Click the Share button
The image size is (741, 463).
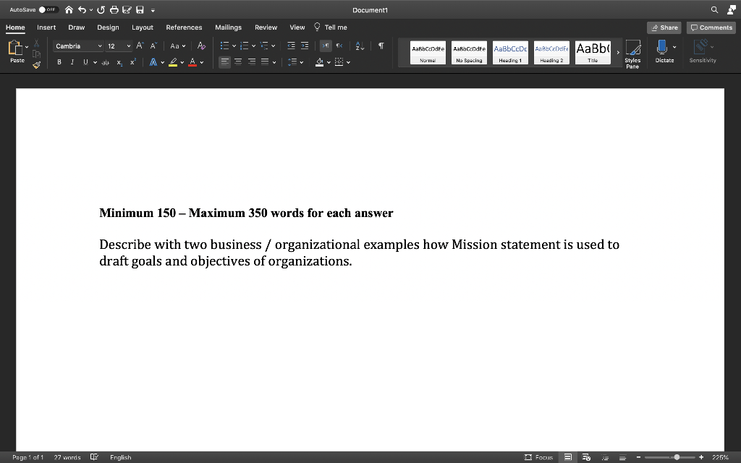(664, 27)
